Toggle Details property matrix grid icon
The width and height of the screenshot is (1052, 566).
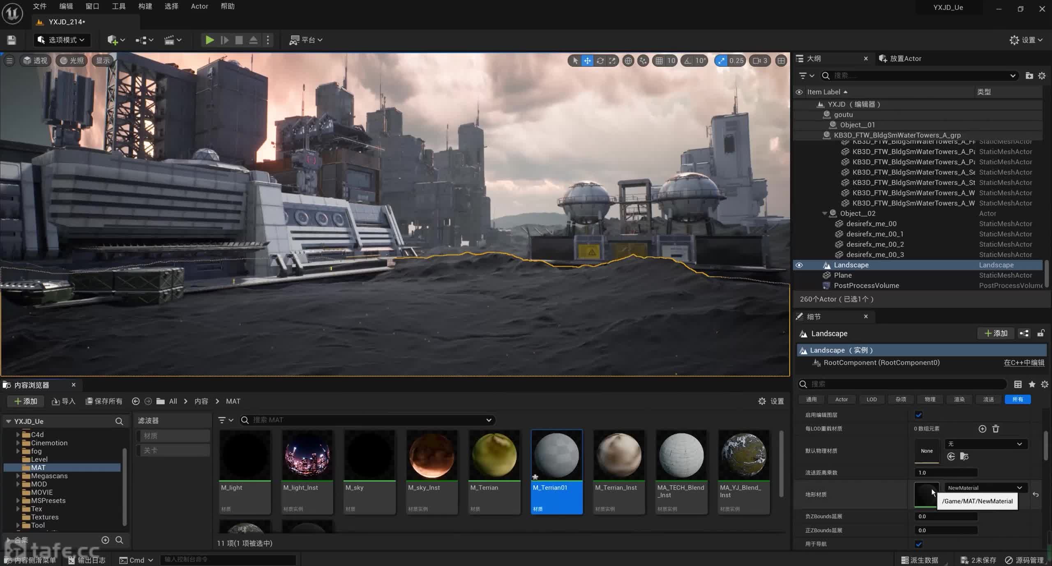click(1018, 384)
